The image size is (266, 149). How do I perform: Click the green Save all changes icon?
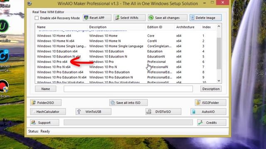click(x=151, y=17)
